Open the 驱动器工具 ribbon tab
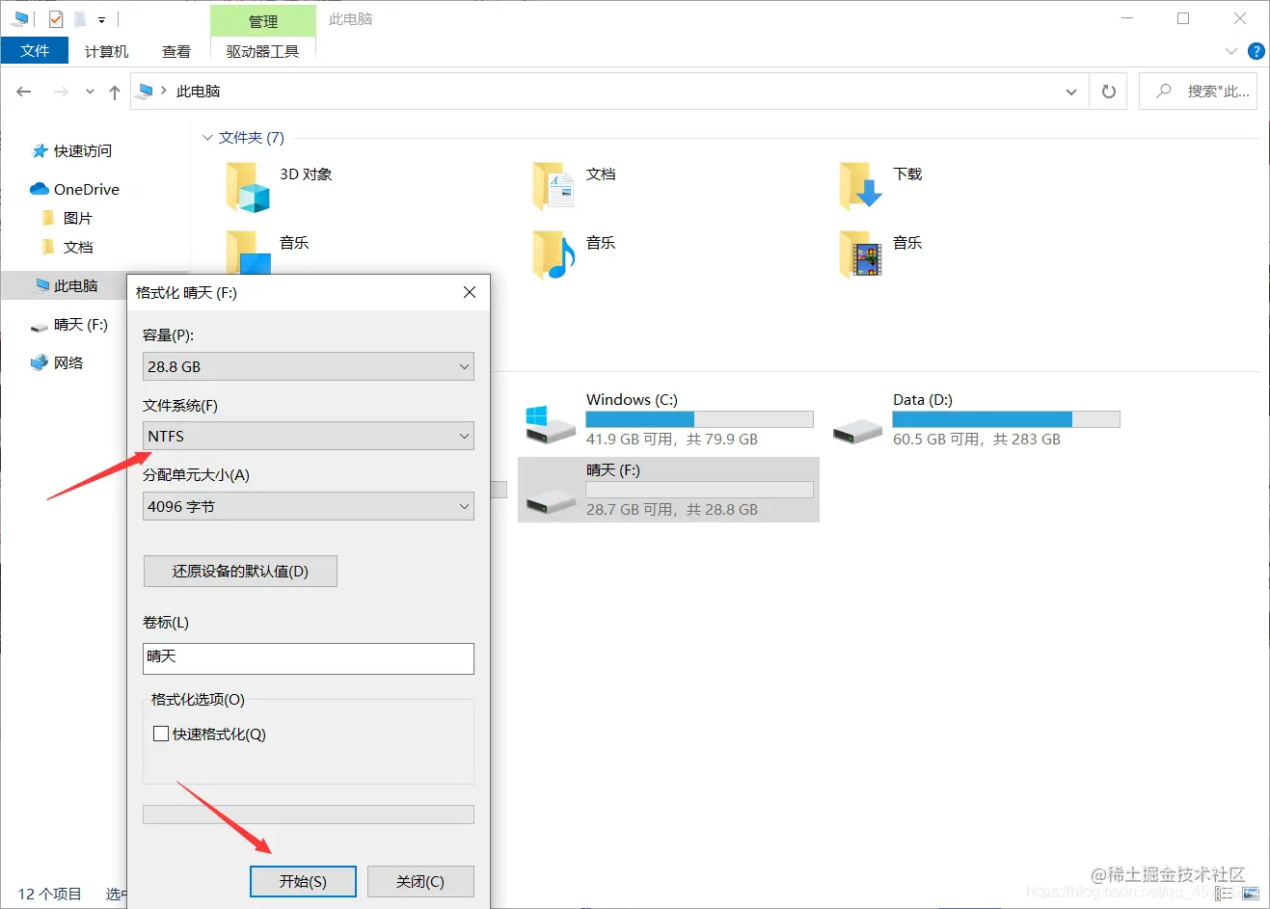The image size is (1270, 909). (262, 51)
